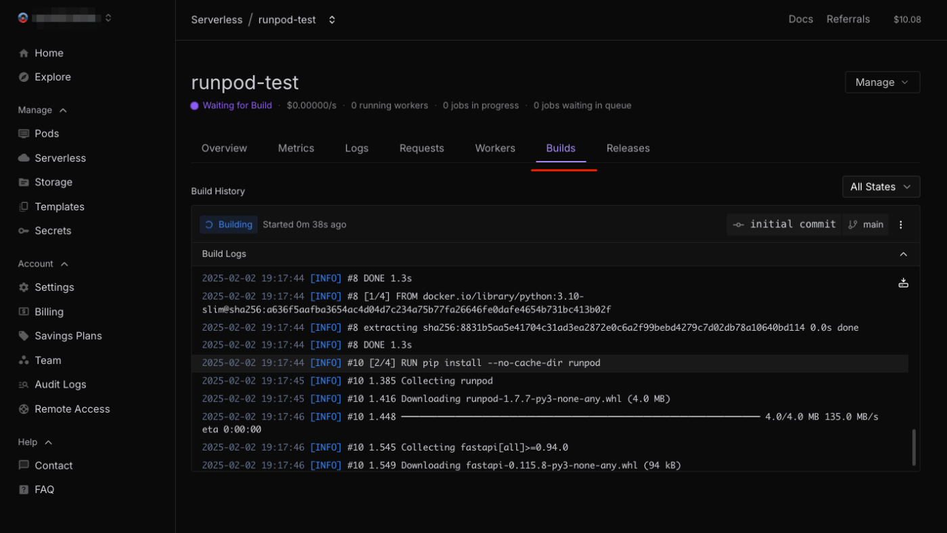Switch to the Metrics tab

pos(296,148)
